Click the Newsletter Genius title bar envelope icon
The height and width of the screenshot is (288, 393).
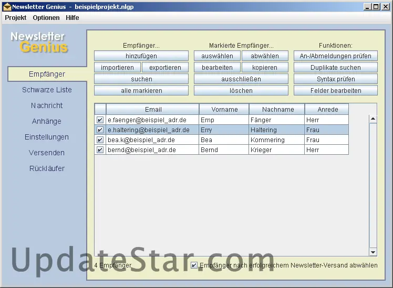(7, 7)
